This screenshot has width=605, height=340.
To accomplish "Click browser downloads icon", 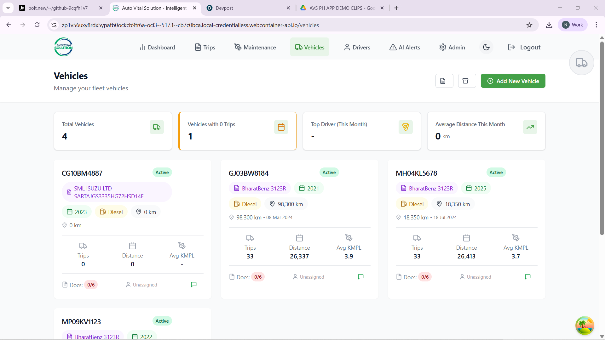I will (549, 25).
